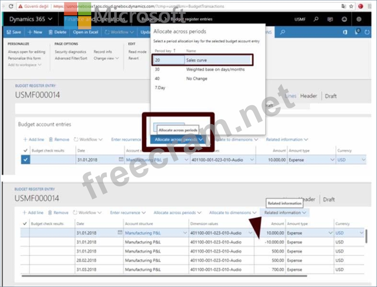
Task: Expand Related information in upper form
Action: 287,139
